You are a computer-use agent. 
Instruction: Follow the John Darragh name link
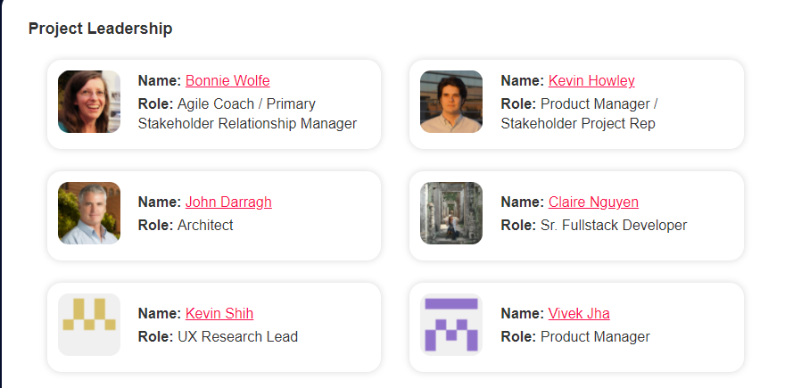(x=228, y=202)
